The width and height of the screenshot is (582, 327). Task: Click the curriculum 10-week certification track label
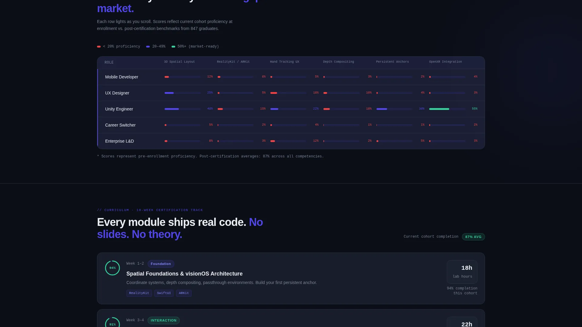[150, 210]
